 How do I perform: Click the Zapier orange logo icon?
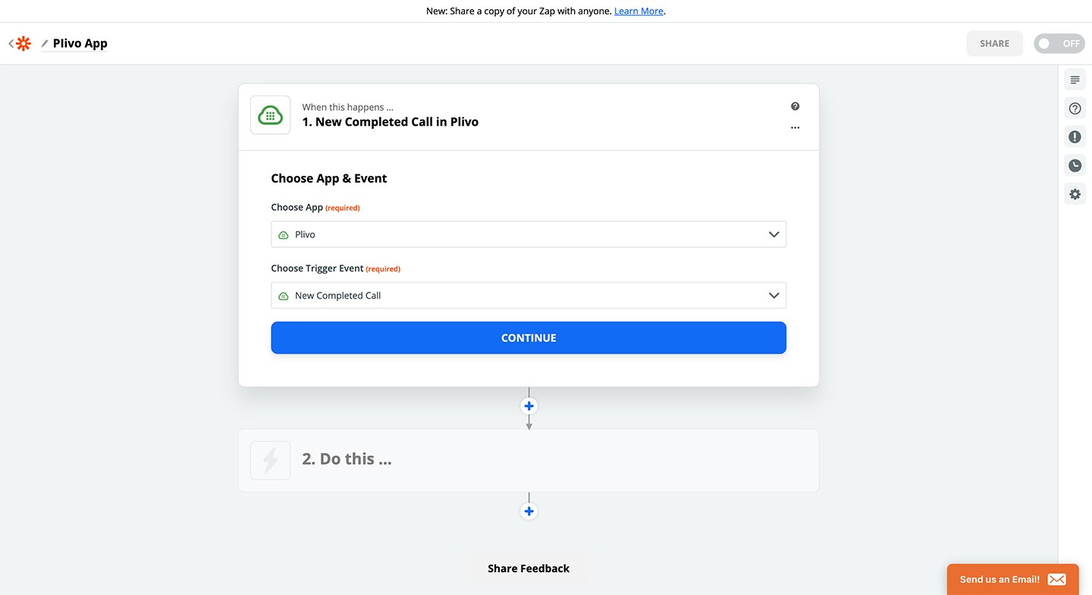point(24,44)
